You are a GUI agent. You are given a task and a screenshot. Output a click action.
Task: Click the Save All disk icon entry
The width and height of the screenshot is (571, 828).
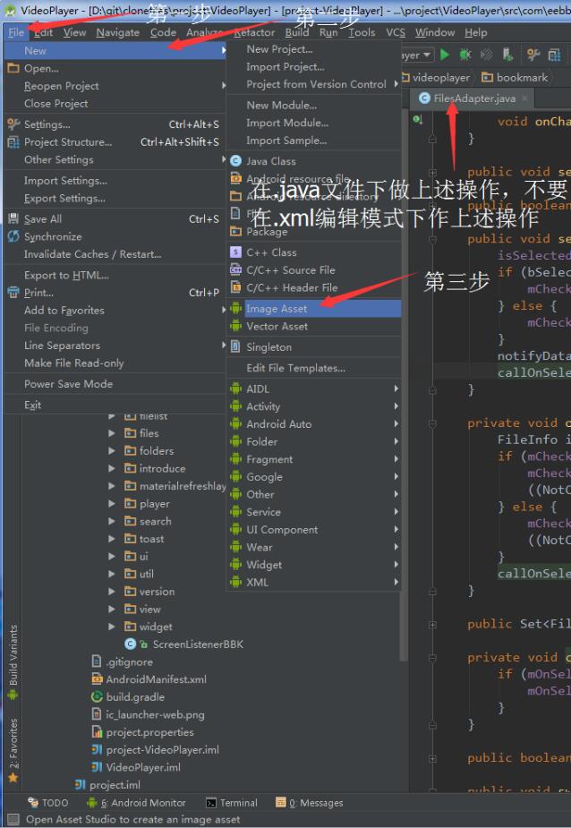[13, 218]
